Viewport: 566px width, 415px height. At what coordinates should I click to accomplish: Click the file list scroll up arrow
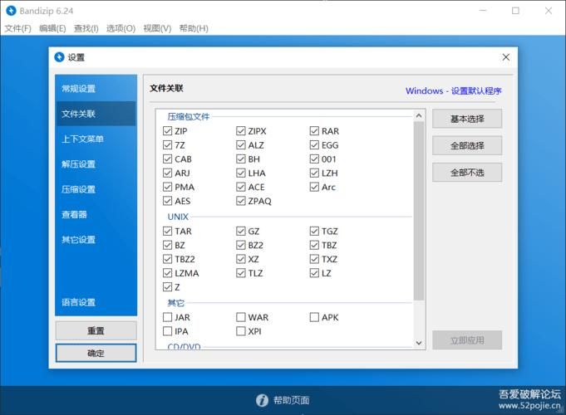(x=419, y=115)
